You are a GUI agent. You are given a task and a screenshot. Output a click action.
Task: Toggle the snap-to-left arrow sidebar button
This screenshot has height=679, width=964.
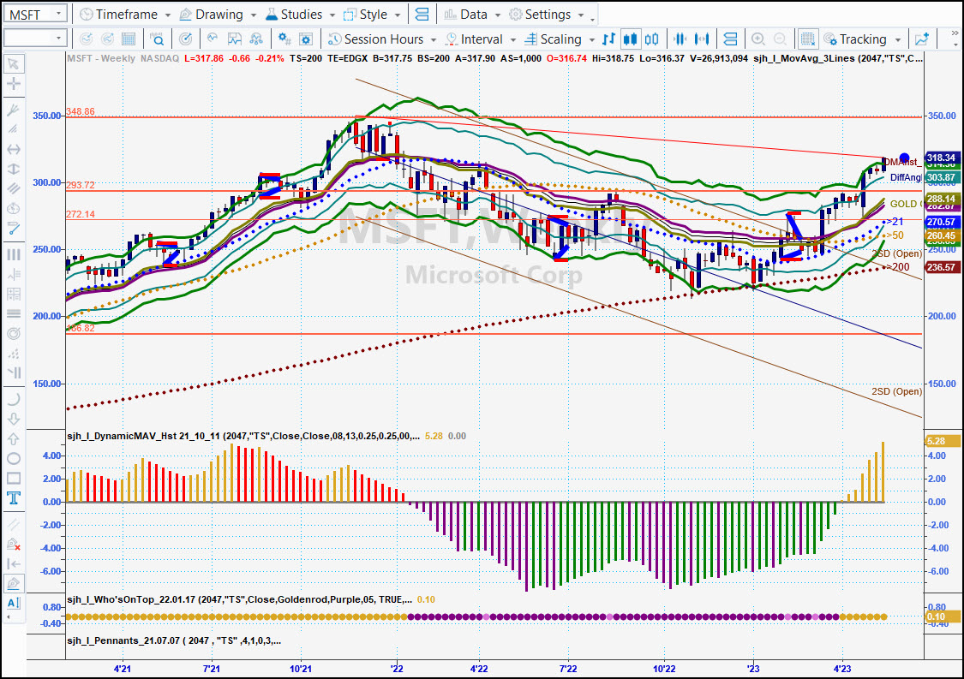[x=14, y=564]
